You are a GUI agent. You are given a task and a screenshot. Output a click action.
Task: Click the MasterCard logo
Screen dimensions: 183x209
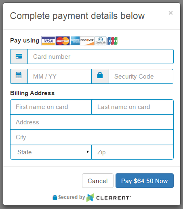coord(63,41)
